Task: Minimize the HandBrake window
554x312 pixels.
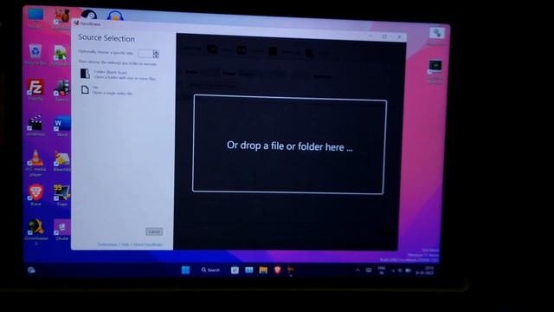Action: pyautogui.click(x=370, y=36)
